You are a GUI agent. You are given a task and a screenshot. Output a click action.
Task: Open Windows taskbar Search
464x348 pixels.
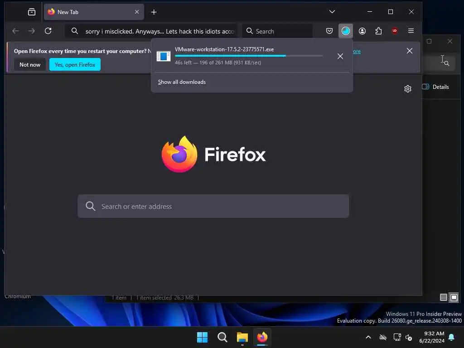[222, 337]
